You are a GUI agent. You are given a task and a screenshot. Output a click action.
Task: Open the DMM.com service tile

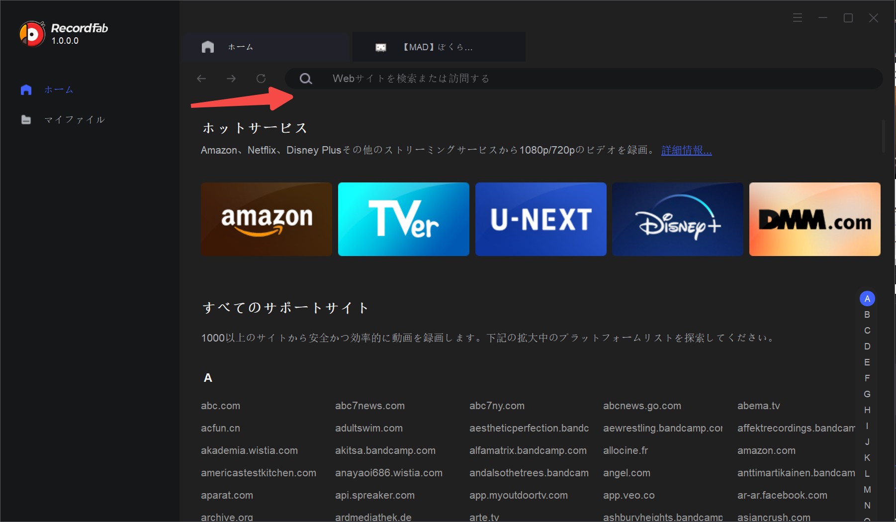tap(815, 219)
